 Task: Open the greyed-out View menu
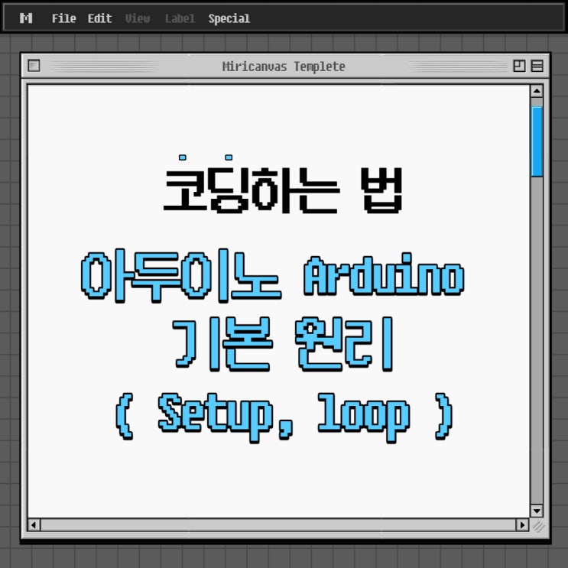point(138,18)
